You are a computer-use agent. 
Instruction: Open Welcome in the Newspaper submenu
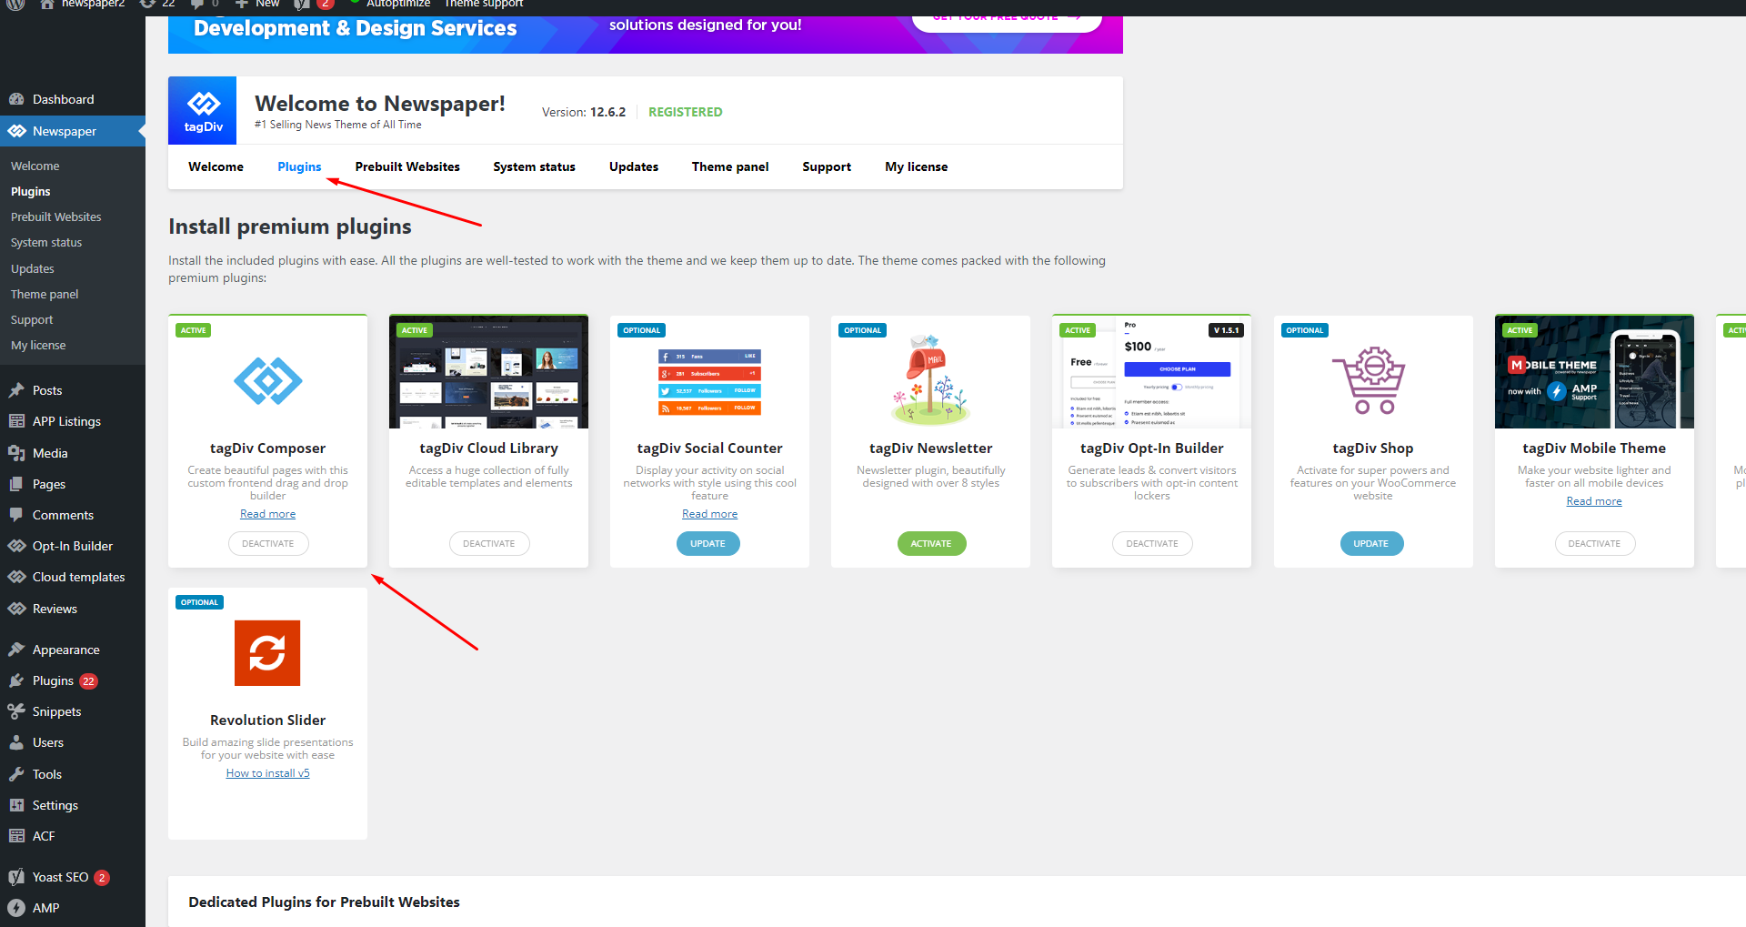point(35,166)
